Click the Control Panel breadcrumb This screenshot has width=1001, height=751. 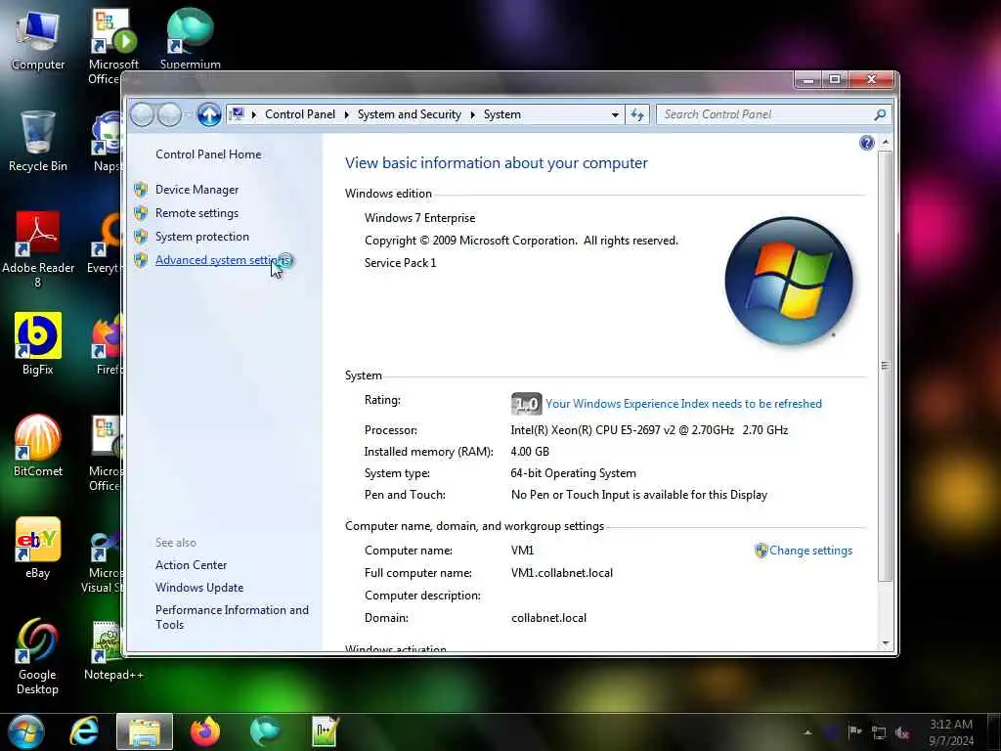click(300, 114)
